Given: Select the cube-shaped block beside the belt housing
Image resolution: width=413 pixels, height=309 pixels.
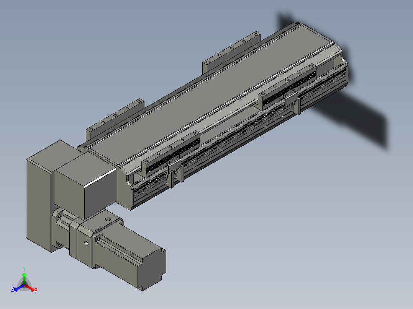Looking at the screenshot, I should 85,185.
